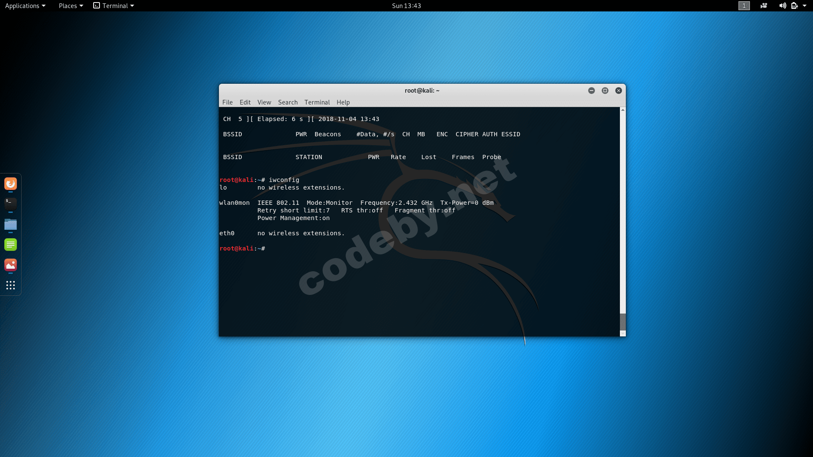Expand the system menu arrow
This screenshot has height=457, width=813.
(x=805, y=6)
